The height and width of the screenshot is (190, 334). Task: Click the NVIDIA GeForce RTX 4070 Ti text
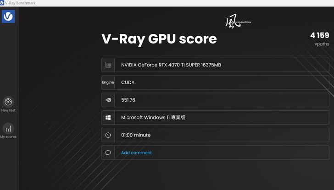click(x=171, y=65)
